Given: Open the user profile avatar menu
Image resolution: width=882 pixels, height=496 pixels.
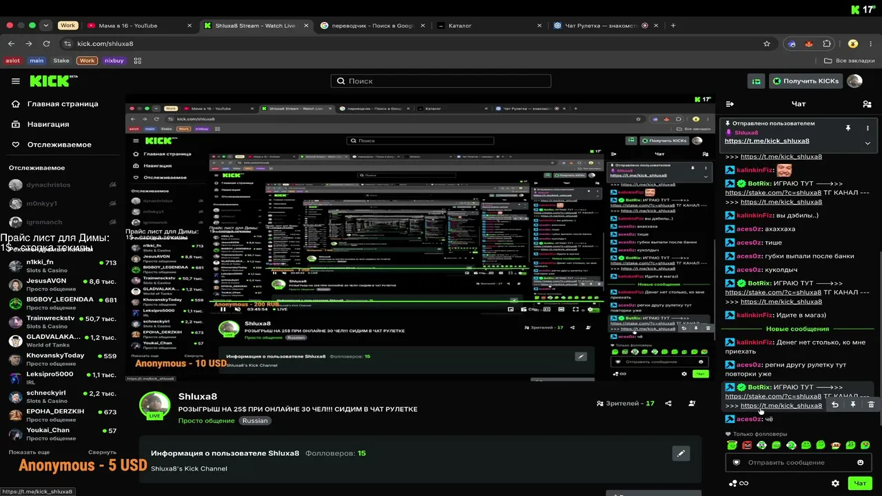Looking at the screenshot, I should click(x=854, y=81).
